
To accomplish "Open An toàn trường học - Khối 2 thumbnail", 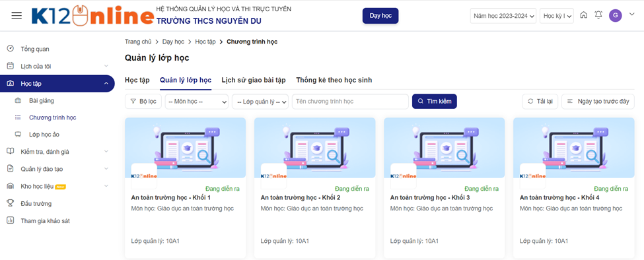I will pos(314,148).
